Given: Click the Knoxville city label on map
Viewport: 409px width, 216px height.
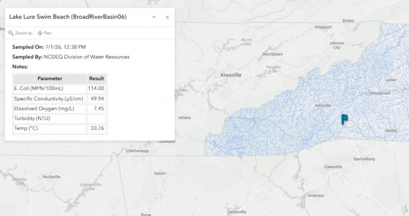Looking at the screenshot, I should [x=231, y=75].
